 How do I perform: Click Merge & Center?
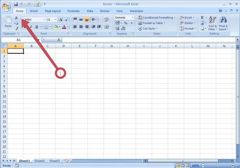106,27
